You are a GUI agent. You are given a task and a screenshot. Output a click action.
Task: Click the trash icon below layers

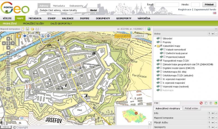(x=211, y=103)
